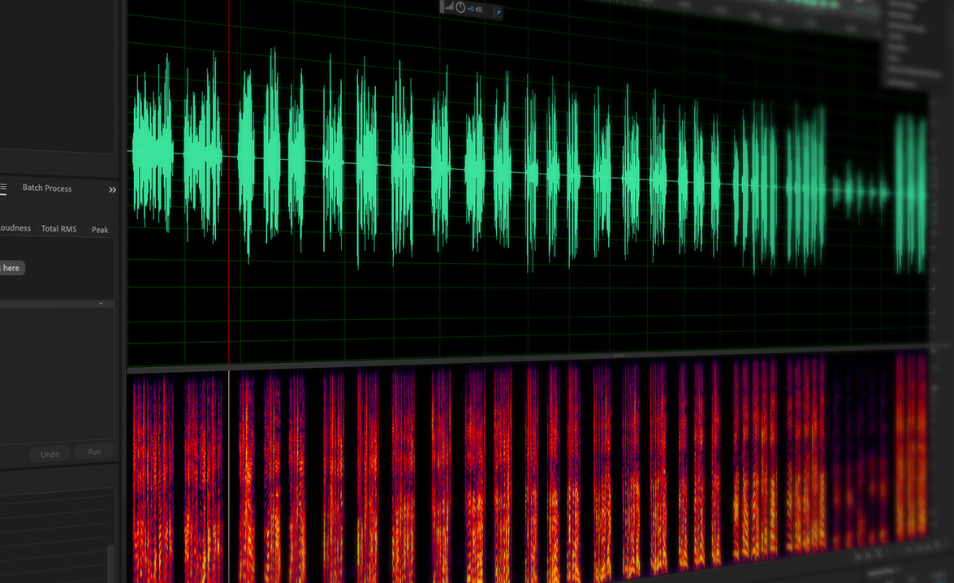Open the small dropdown arrow below file list
The height and width of the screenshot is (583, 954).
101,304
